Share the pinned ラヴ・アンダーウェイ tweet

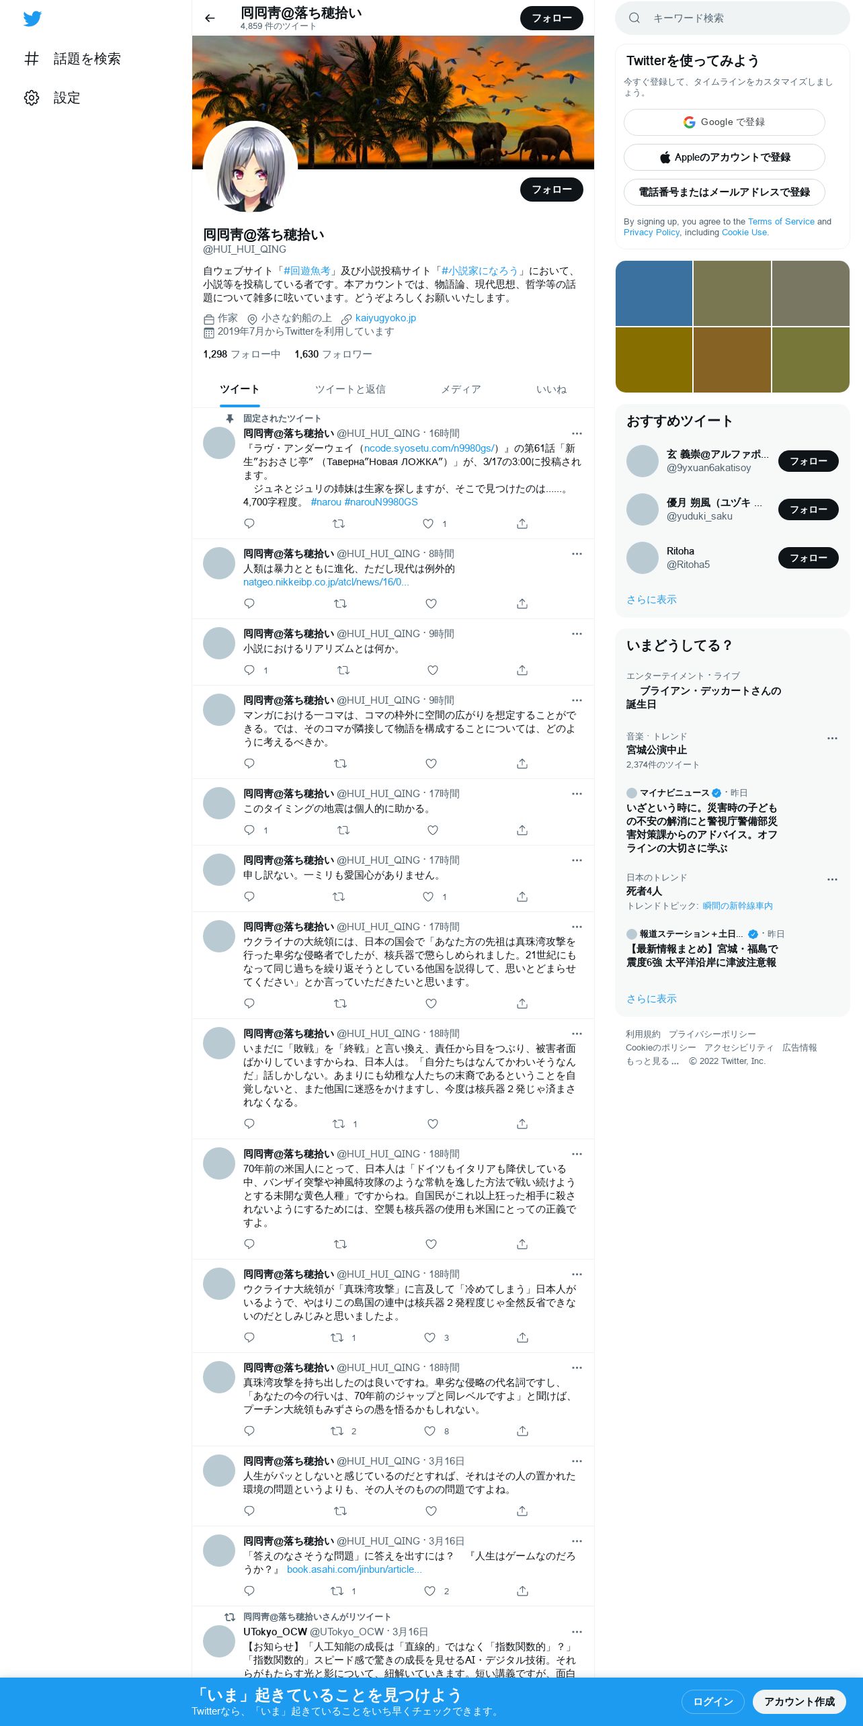coord(522,524)
